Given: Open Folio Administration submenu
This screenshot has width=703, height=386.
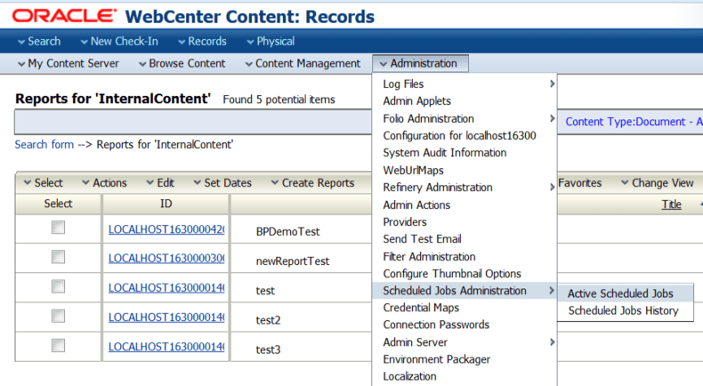Looking at the screenshot, I should coord(465,119).
